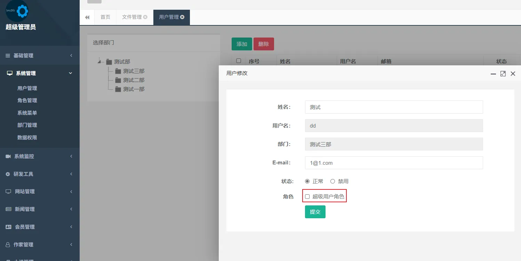Click the double-arrow tab scroll-left icon
521x261 pixels.
(87, 17)
